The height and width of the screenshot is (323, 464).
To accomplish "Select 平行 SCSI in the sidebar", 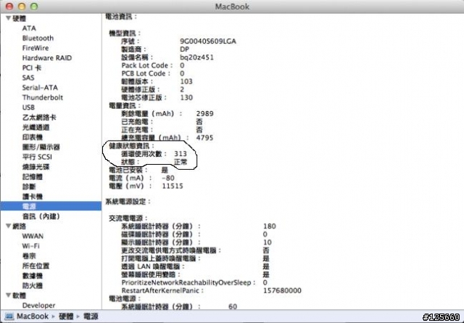I will click(x=37, y=157).
